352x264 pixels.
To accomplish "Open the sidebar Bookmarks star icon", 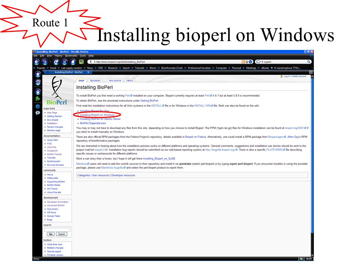I will [38, 74].
